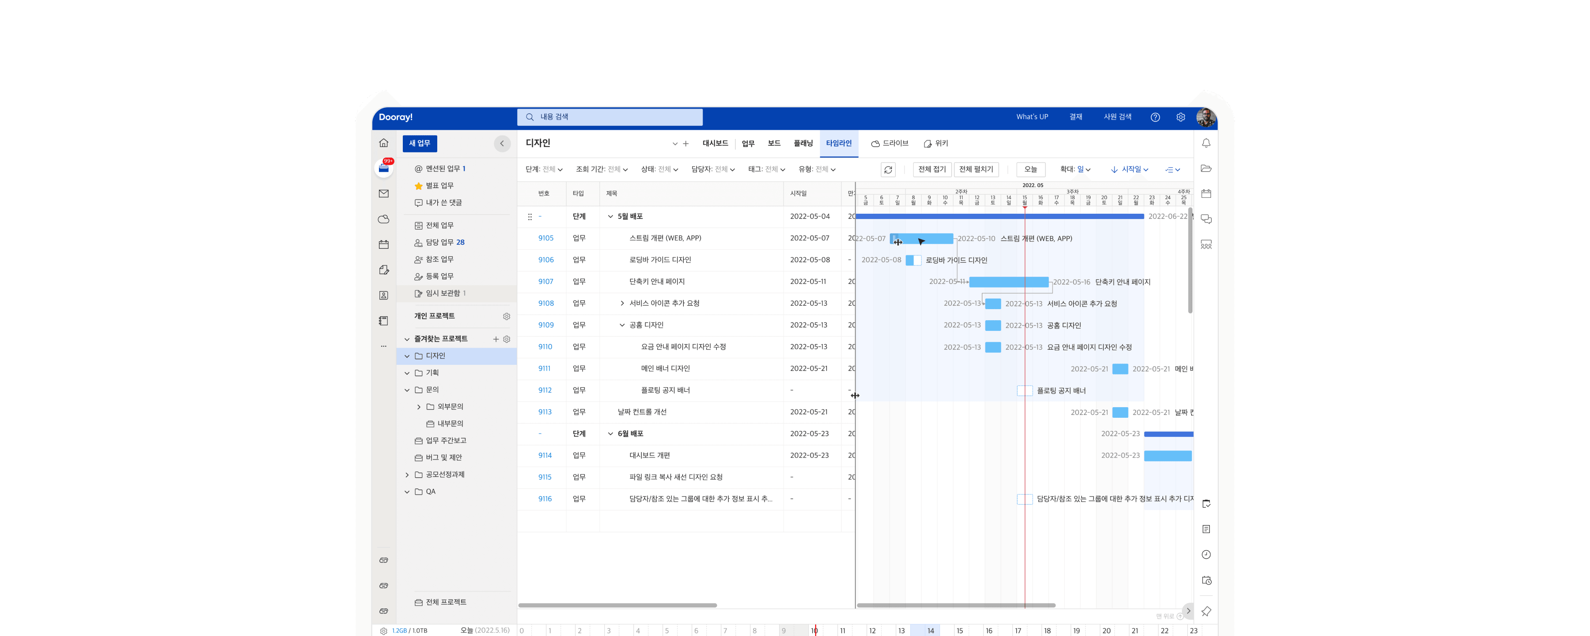The height and width of the screenshot is (636, 1590).
Task: Collapse the 5월 배포 stage row
Action: click(610, 217)
